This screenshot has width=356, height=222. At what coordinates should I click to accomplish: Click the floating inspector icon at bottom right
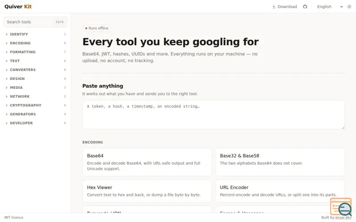tap(341, 206)
